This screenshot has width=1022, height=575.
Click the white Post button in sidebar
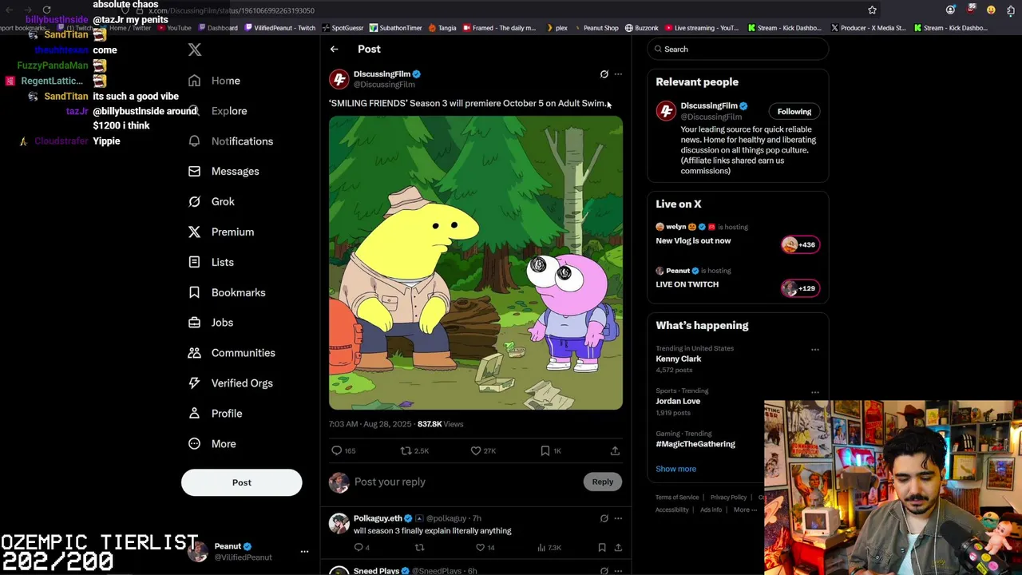[x=242, y=482]
